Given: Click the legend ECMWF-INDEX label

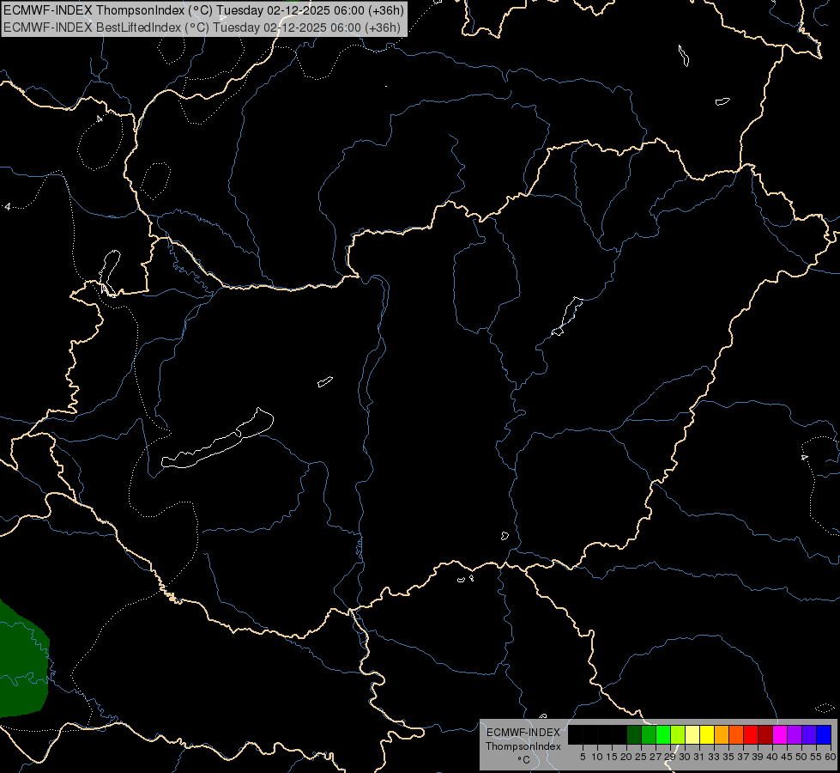Looking at the screenshot, I should pos(523,733).
